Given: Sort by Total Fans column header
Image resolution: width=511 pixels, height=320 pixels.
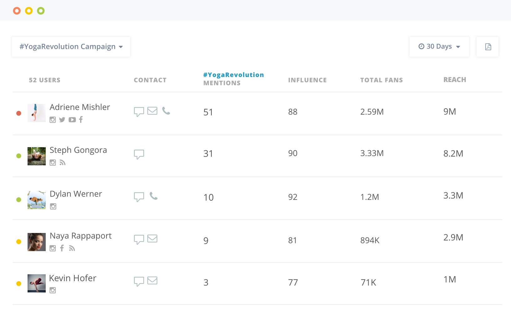Looking at the screenshot, I should [381, 80].
